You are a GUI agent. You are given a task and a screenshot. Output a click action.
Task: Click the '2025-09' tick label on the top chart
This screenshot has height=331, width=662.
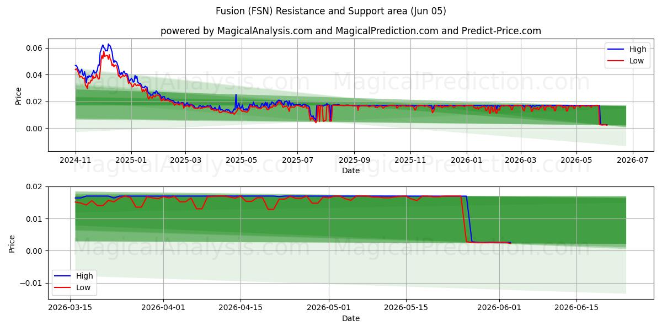[354, 159]
